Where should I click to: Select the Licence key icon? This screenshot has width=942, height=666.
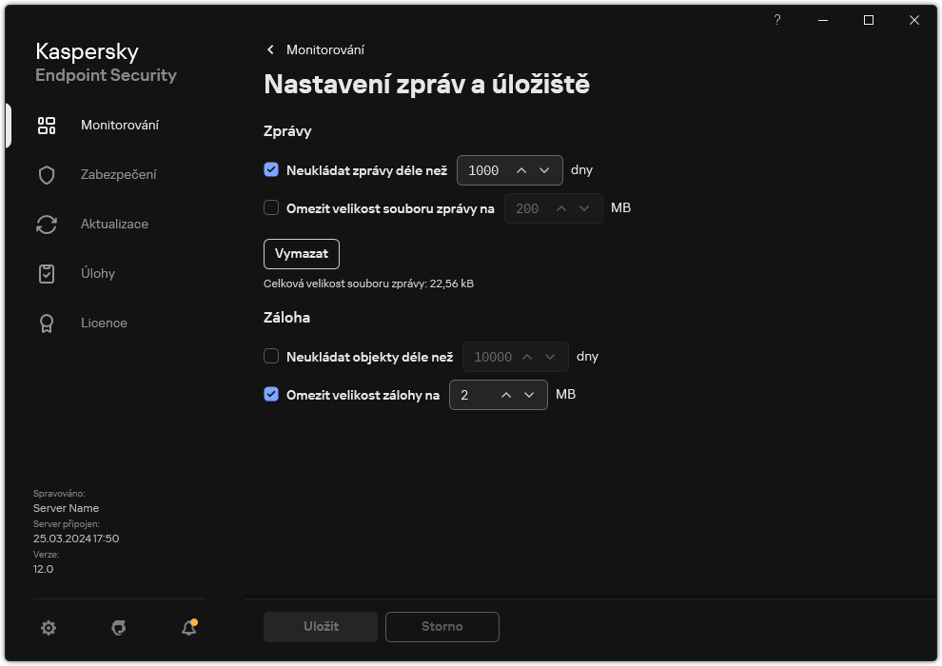click(x=46, y=323)
